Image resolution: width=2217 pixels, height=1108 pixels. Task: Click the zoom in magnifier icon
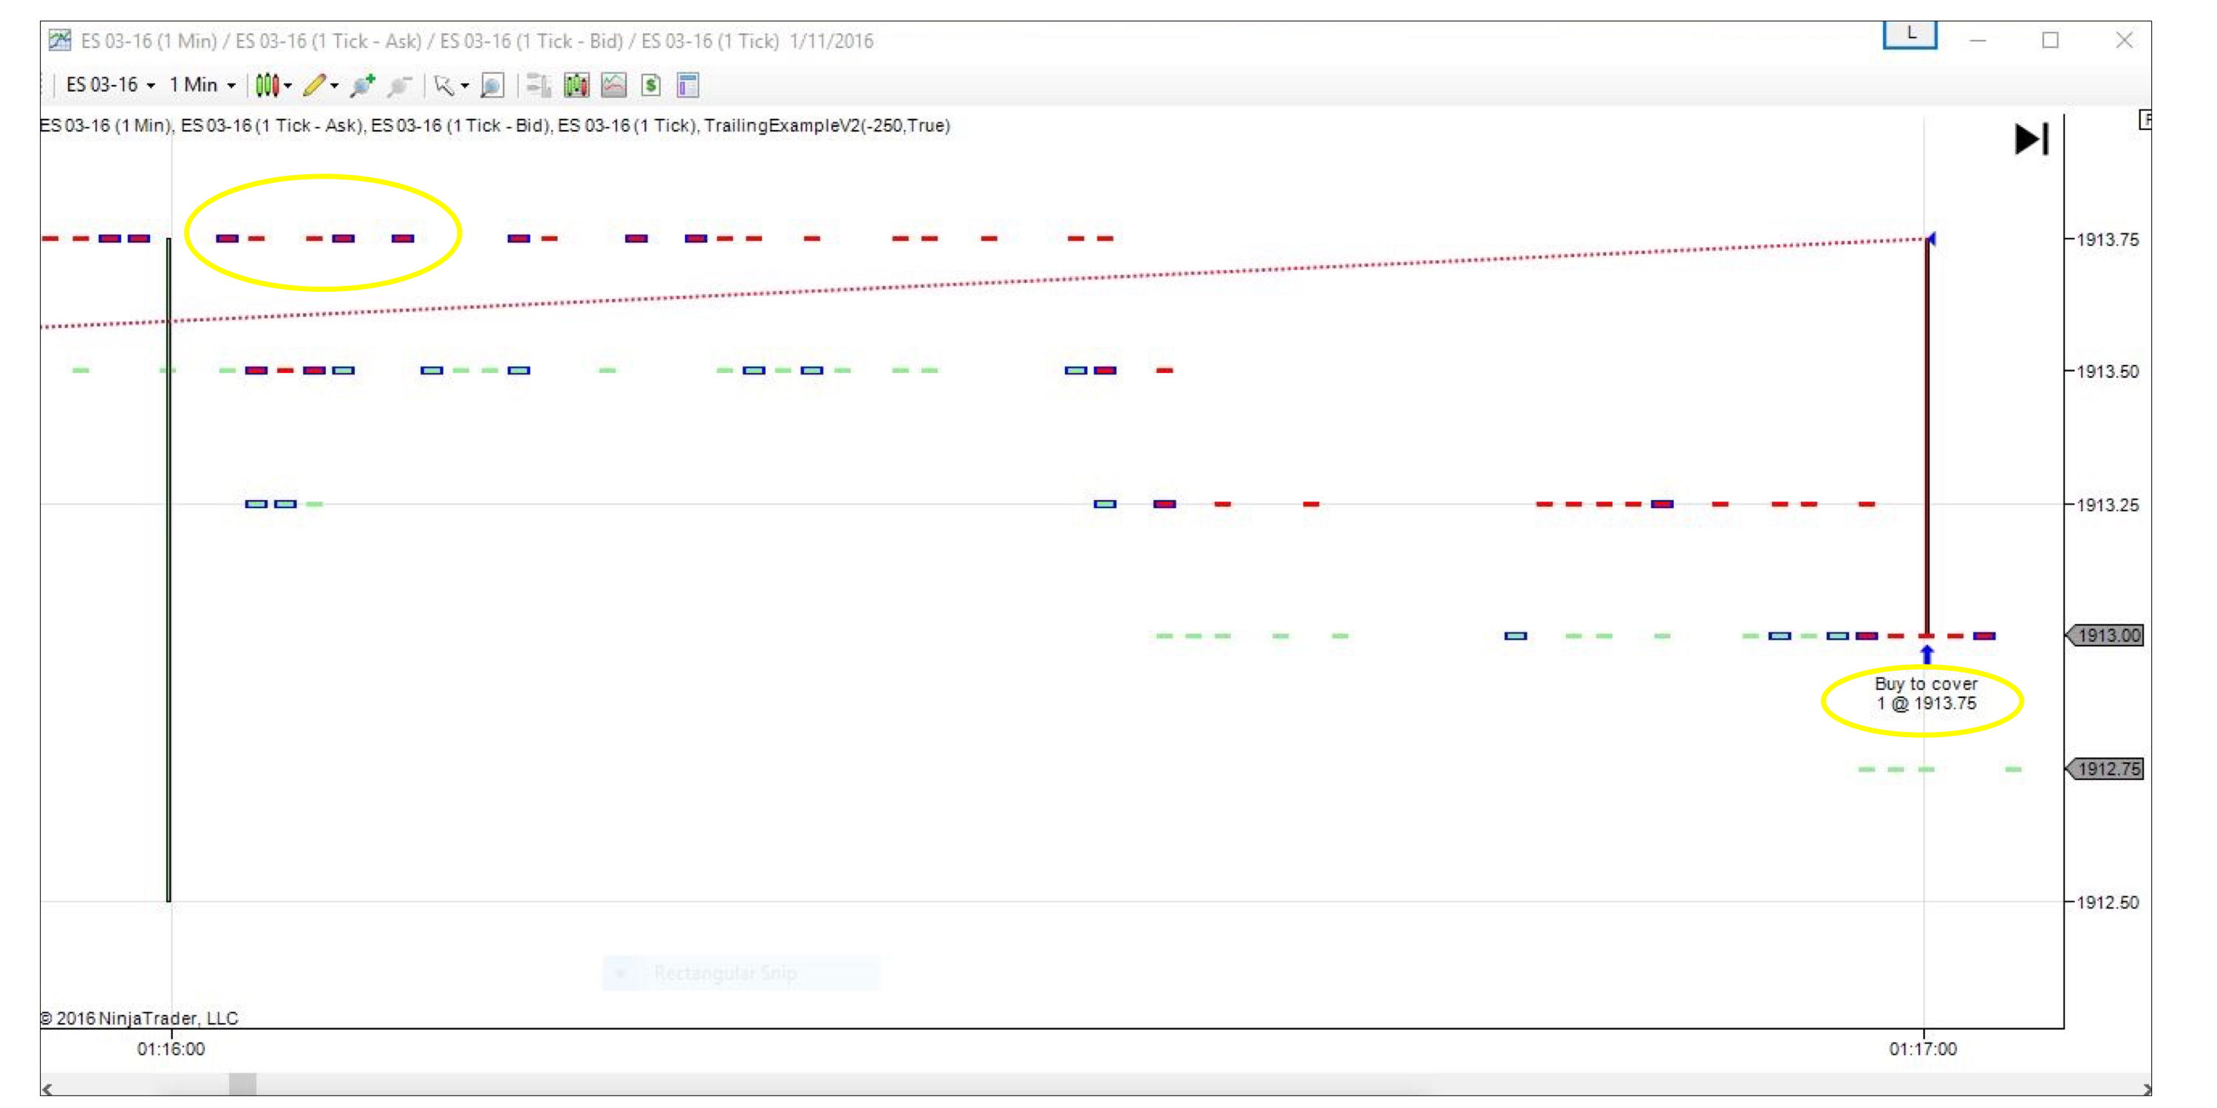[362, 85]
